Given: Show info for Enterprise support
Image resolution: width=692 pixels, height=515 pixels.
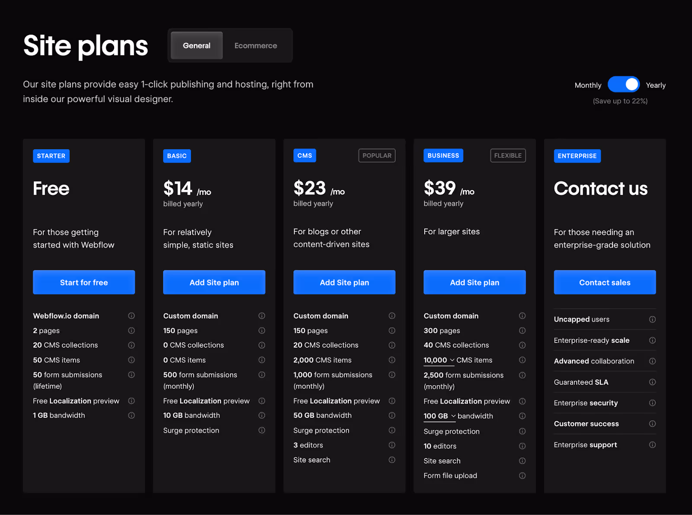Looking at the screenshot, I should (652, 445).
